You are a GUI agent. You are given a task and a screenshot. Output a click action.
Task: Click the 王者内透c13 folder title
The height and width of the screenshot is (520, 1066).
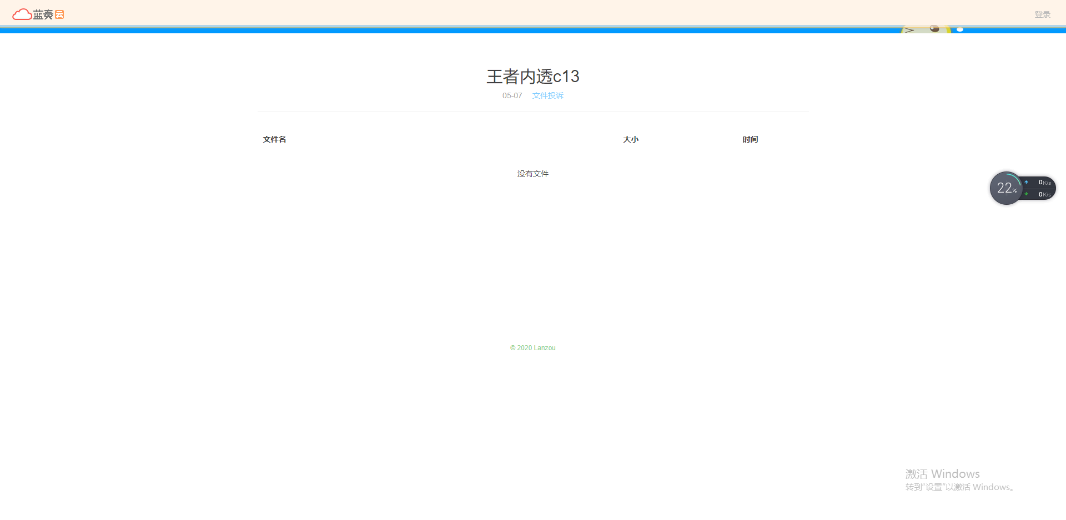click(x=533, y=76)
